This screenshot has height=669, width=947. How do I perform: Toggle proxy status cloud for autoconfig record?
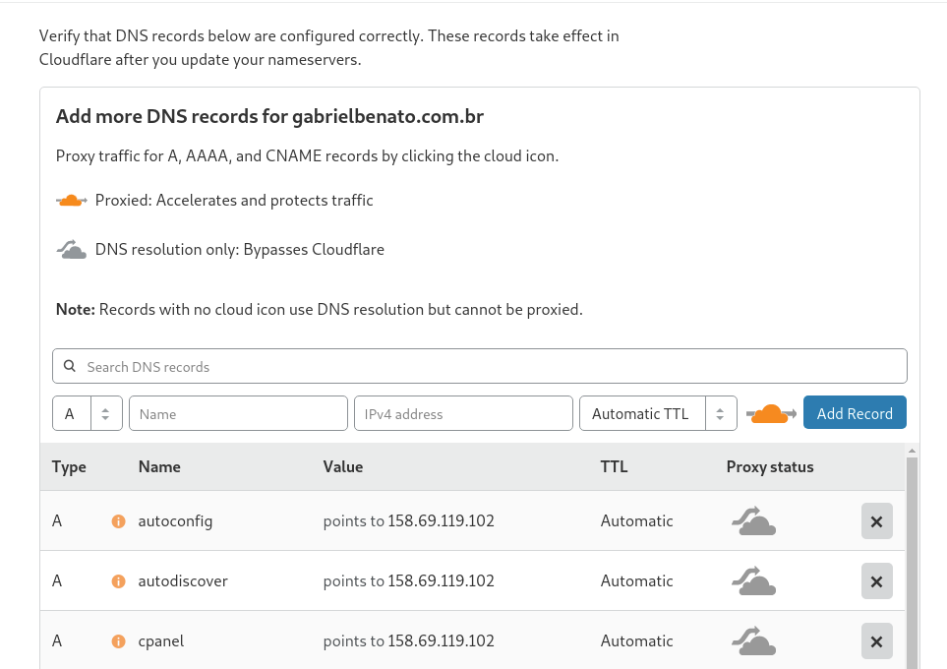pos(753,521)
